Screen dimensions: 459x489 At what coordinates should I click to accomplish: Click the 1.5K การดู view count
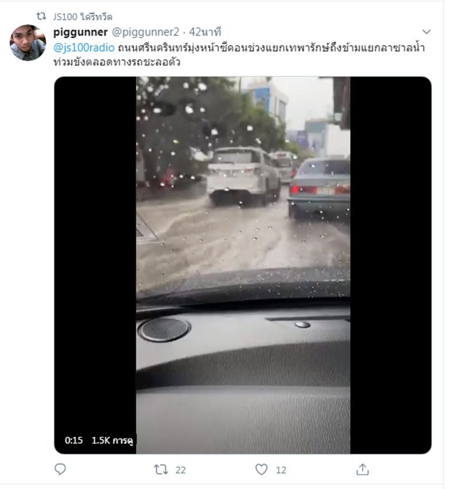click(112, 440)
